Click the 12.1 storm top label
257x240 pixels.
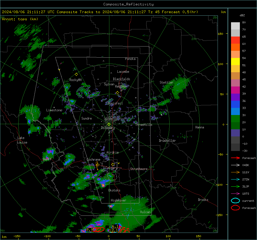pos(113,230)
